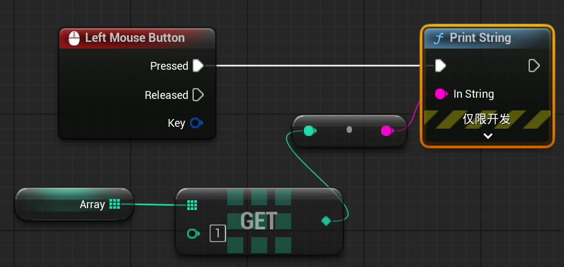Click the conversion node's pink output pin

point(387,130)
